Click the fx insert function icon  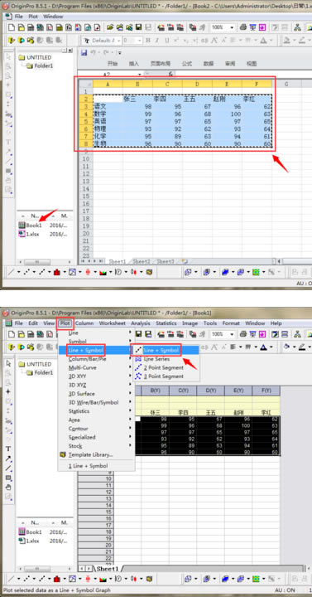click(x=171, y=75)
